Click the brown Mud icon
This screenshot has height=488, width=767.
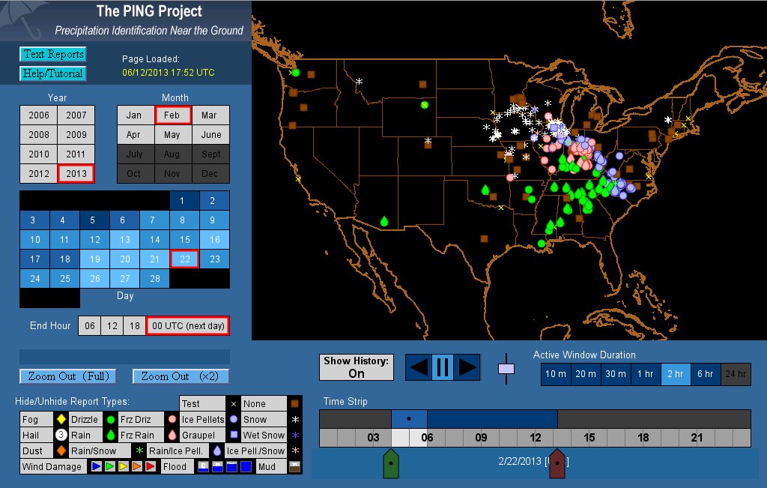[x=295, y=466]
